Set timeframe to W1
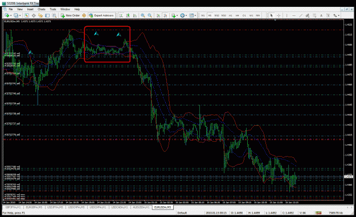Viewport: 356px width, 217px height. point(251,15)
